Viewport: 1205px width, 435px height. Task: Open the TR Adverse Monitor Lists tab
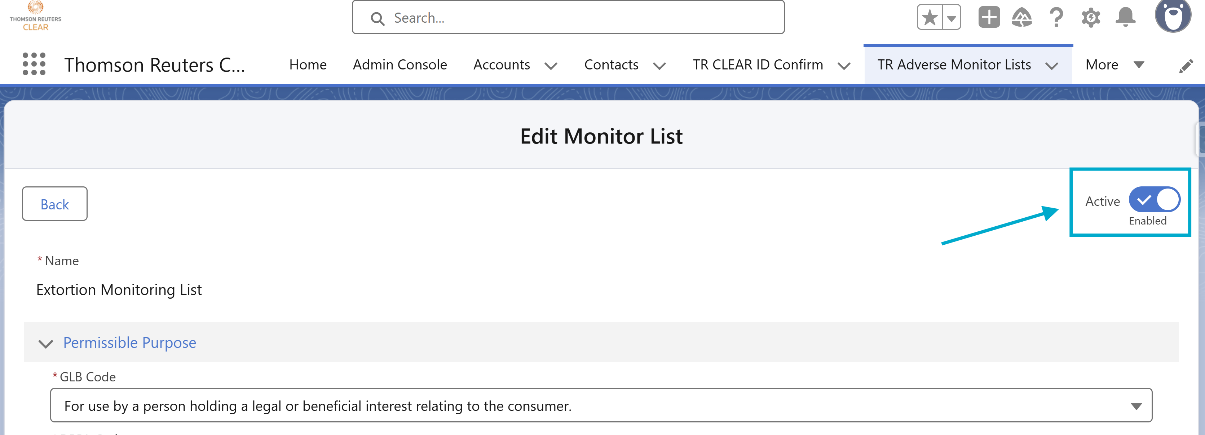click(954, 64)
